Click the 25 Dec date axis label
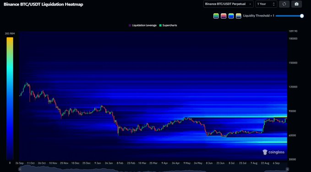 pos(87,163)
